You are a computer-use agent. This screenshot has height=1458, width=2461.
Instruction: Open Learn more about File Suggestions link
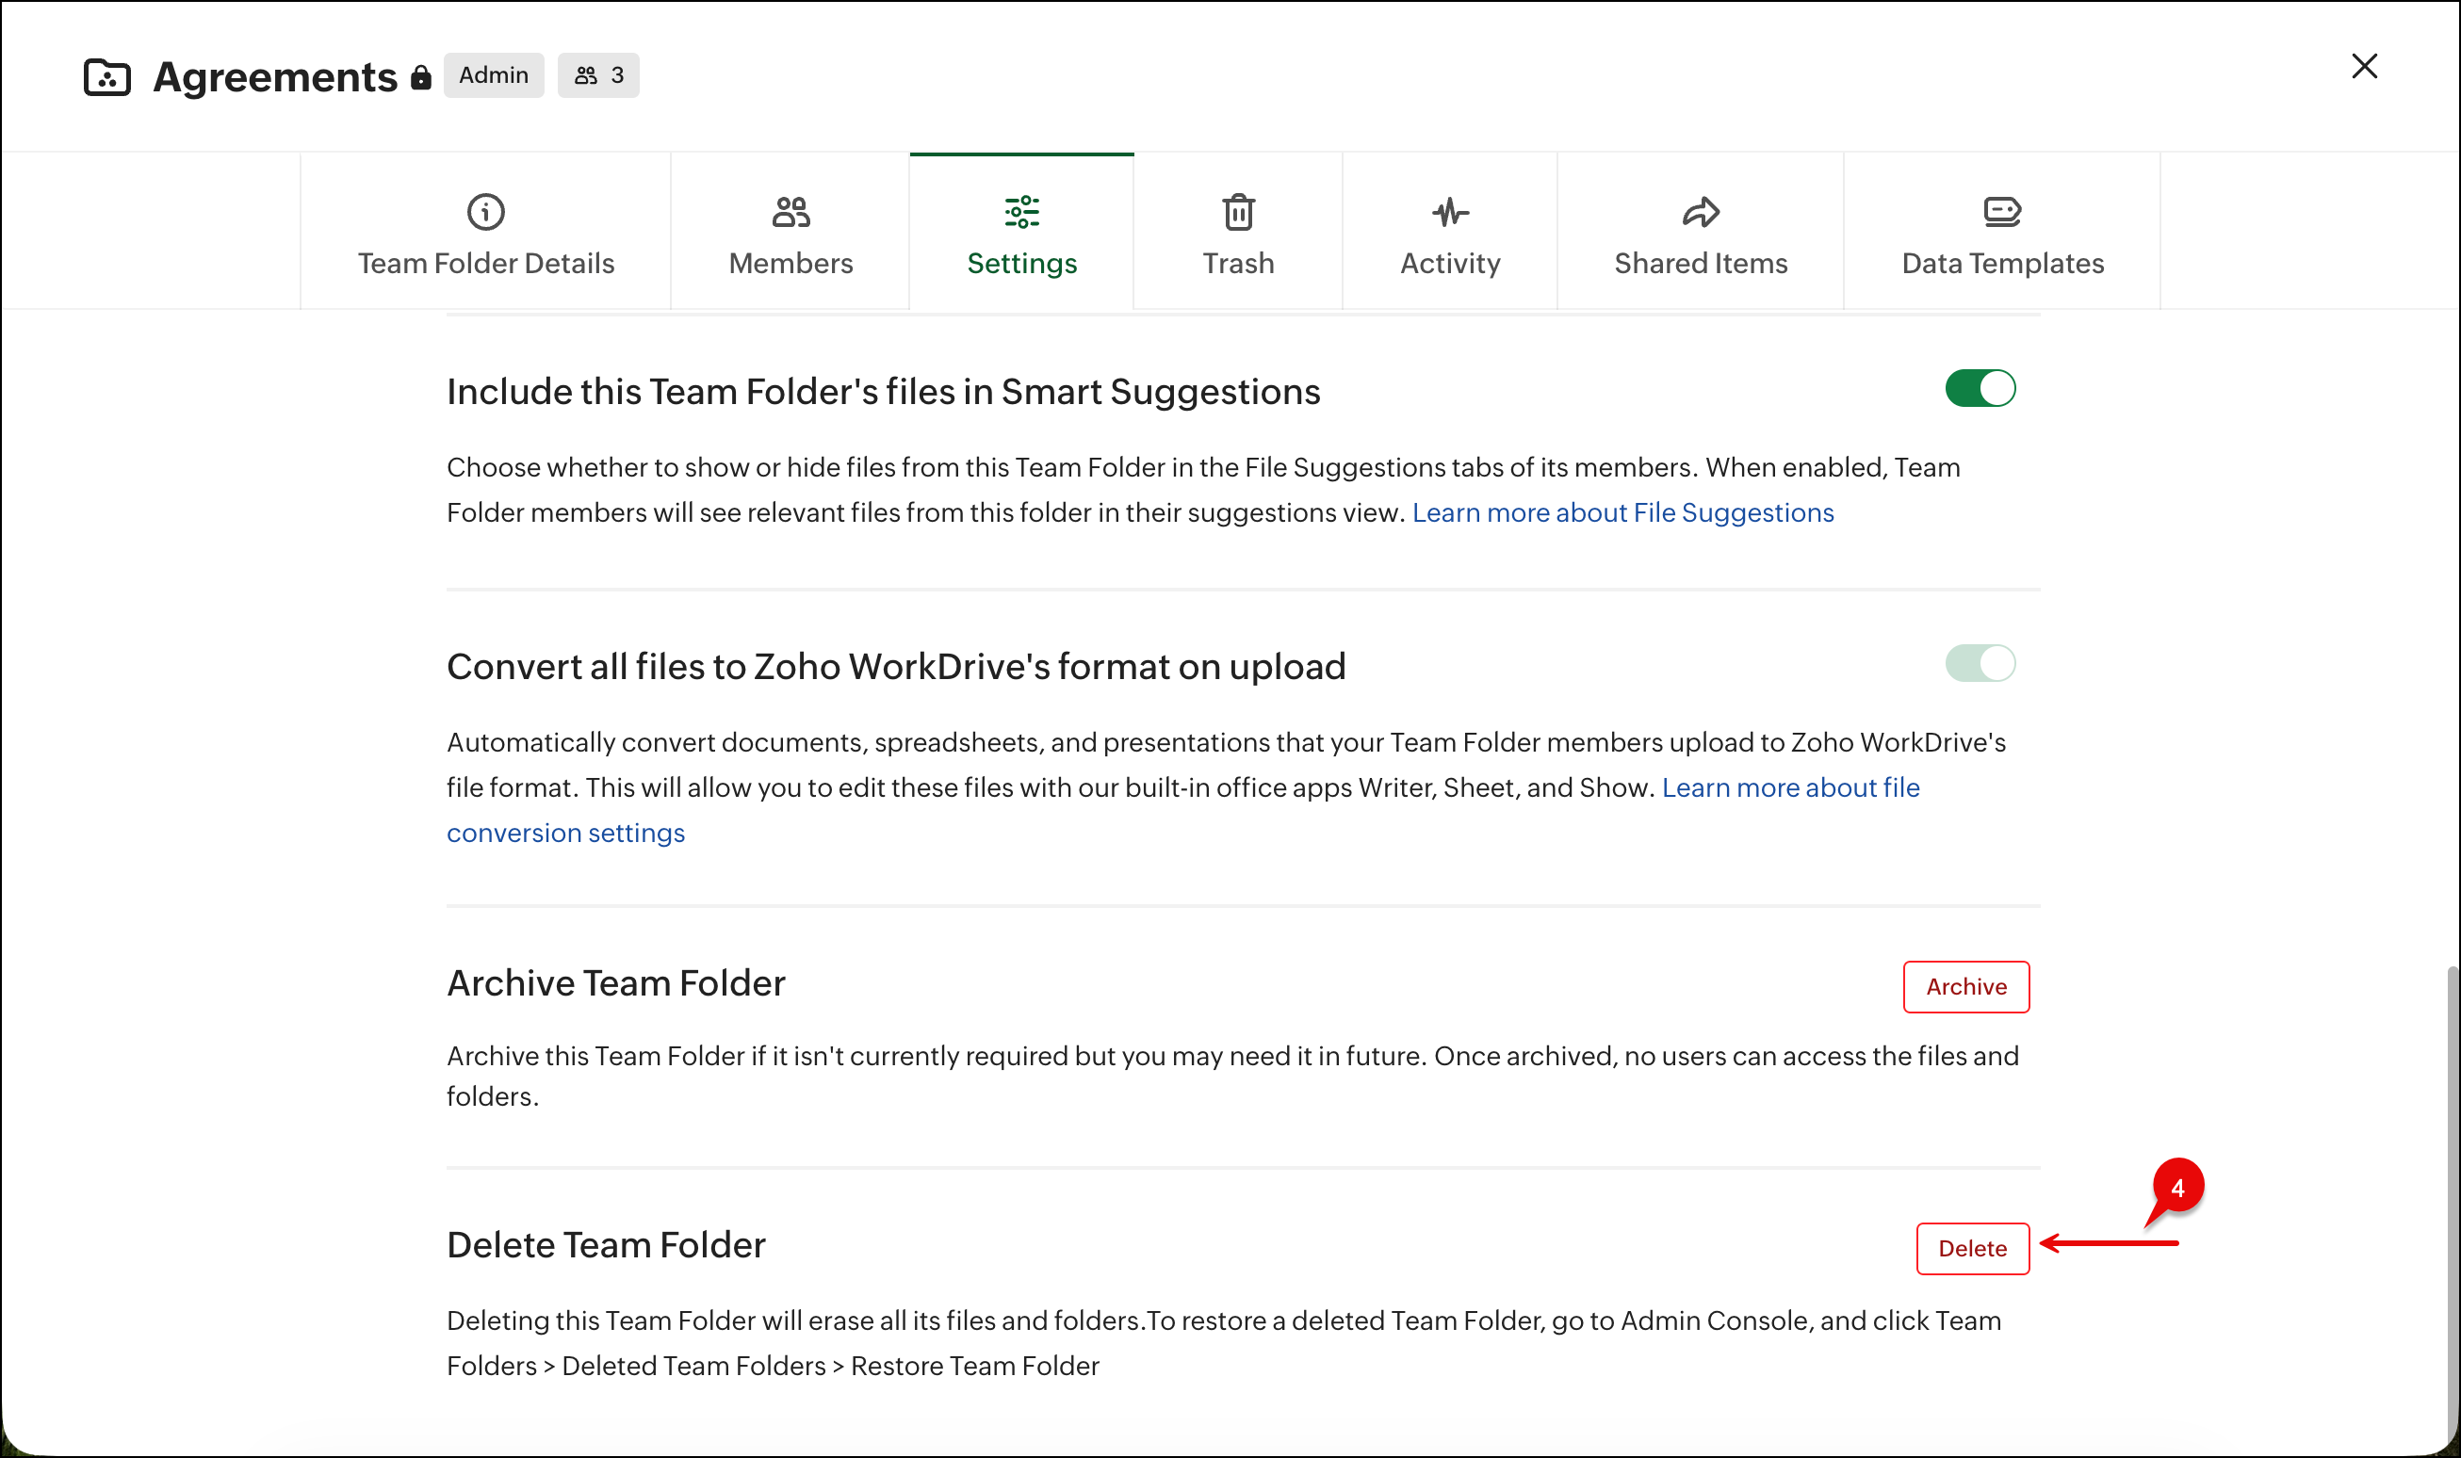pos(1622,513)
